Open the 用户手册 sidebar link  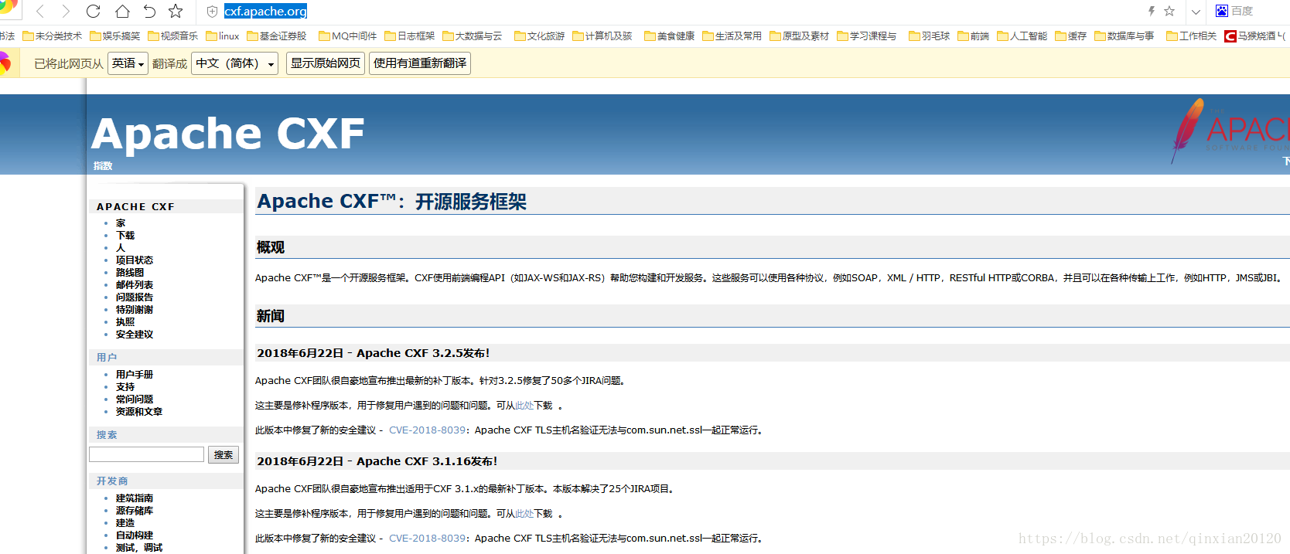coord(135,375)
